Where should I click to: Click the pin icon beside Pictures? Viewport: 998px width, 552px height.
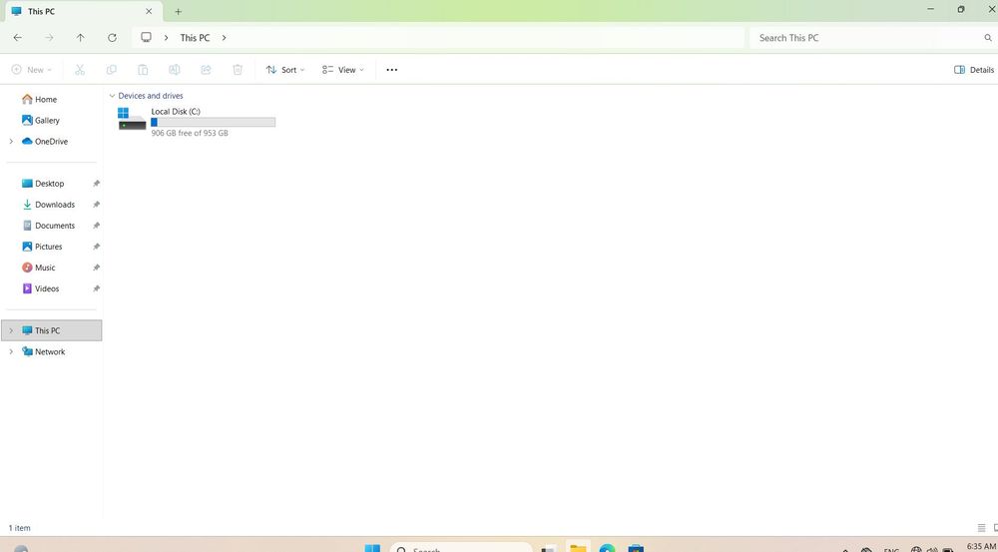pyautogui.click(x=96, y=247)
